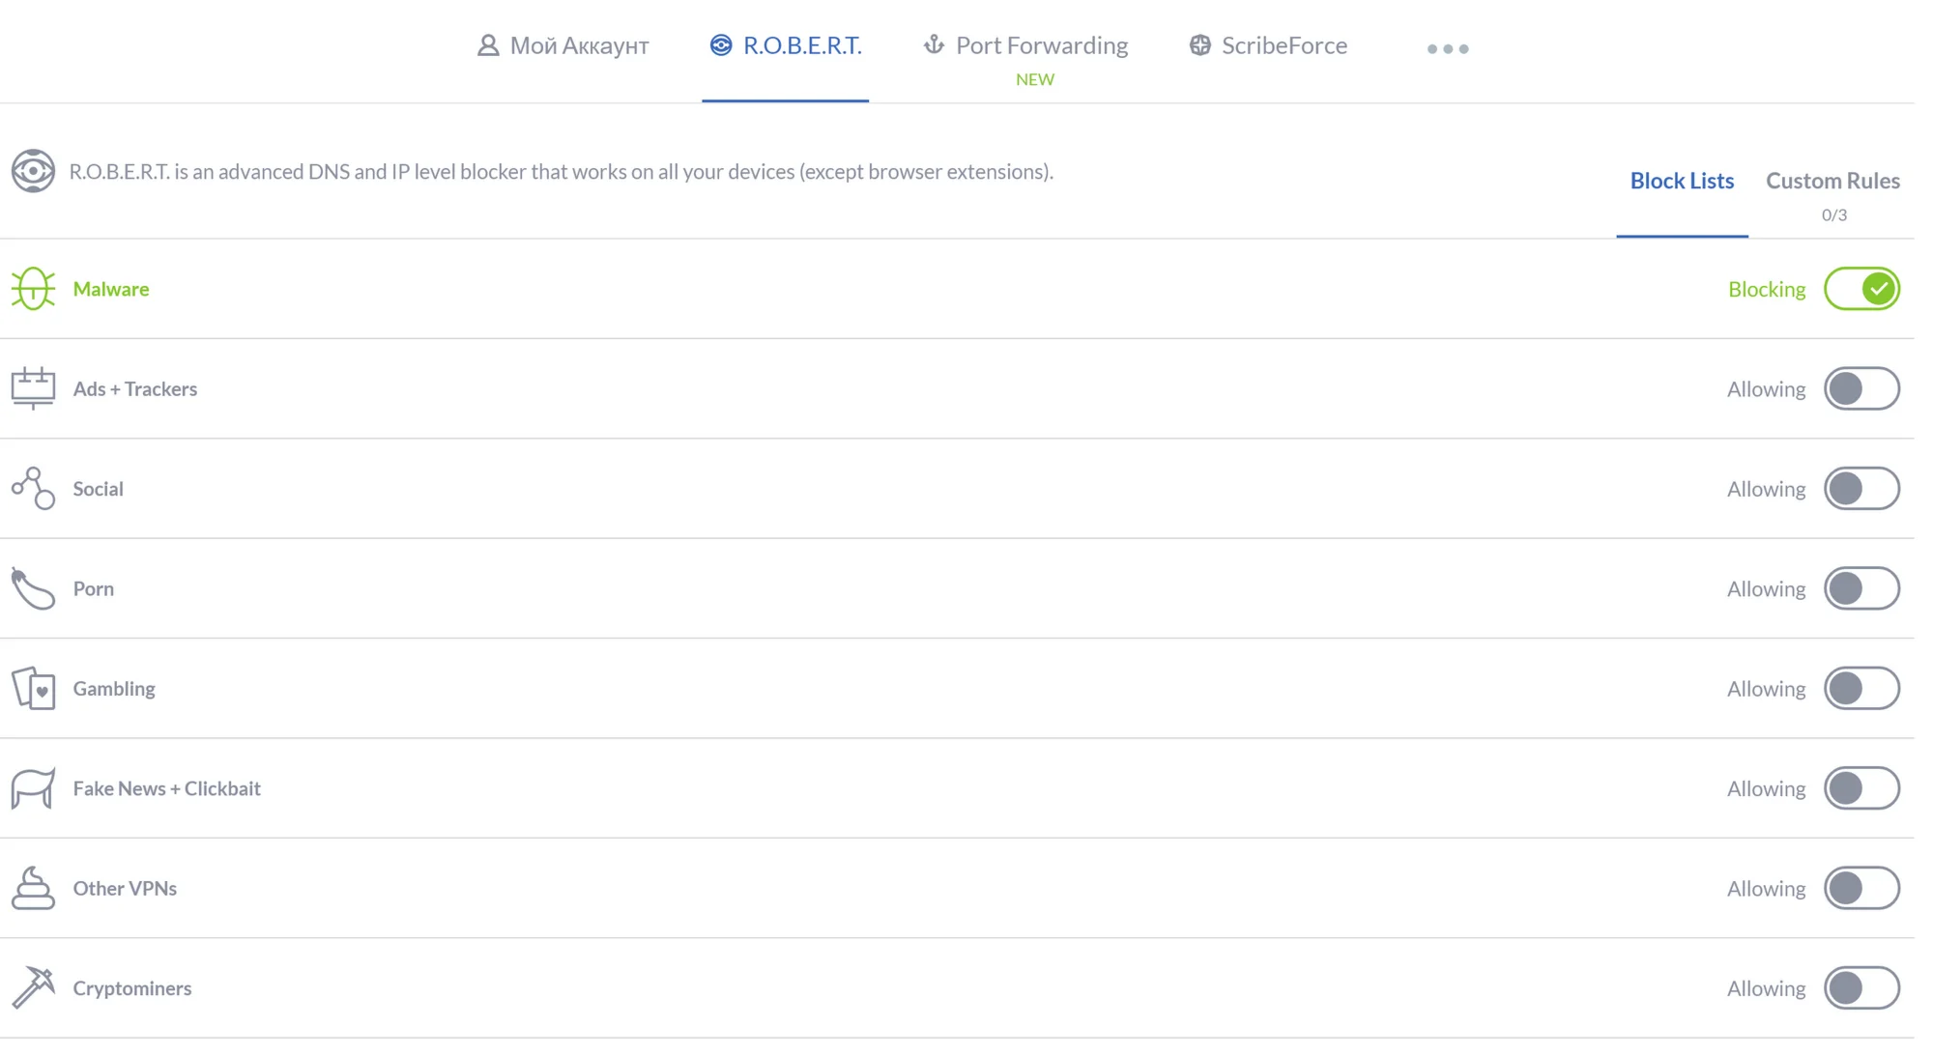The height and width of the screenshot is (1055, 1933).
Task: Click Allowing status in Ads + Trackers row
Action: click(x=1766, y=388)
